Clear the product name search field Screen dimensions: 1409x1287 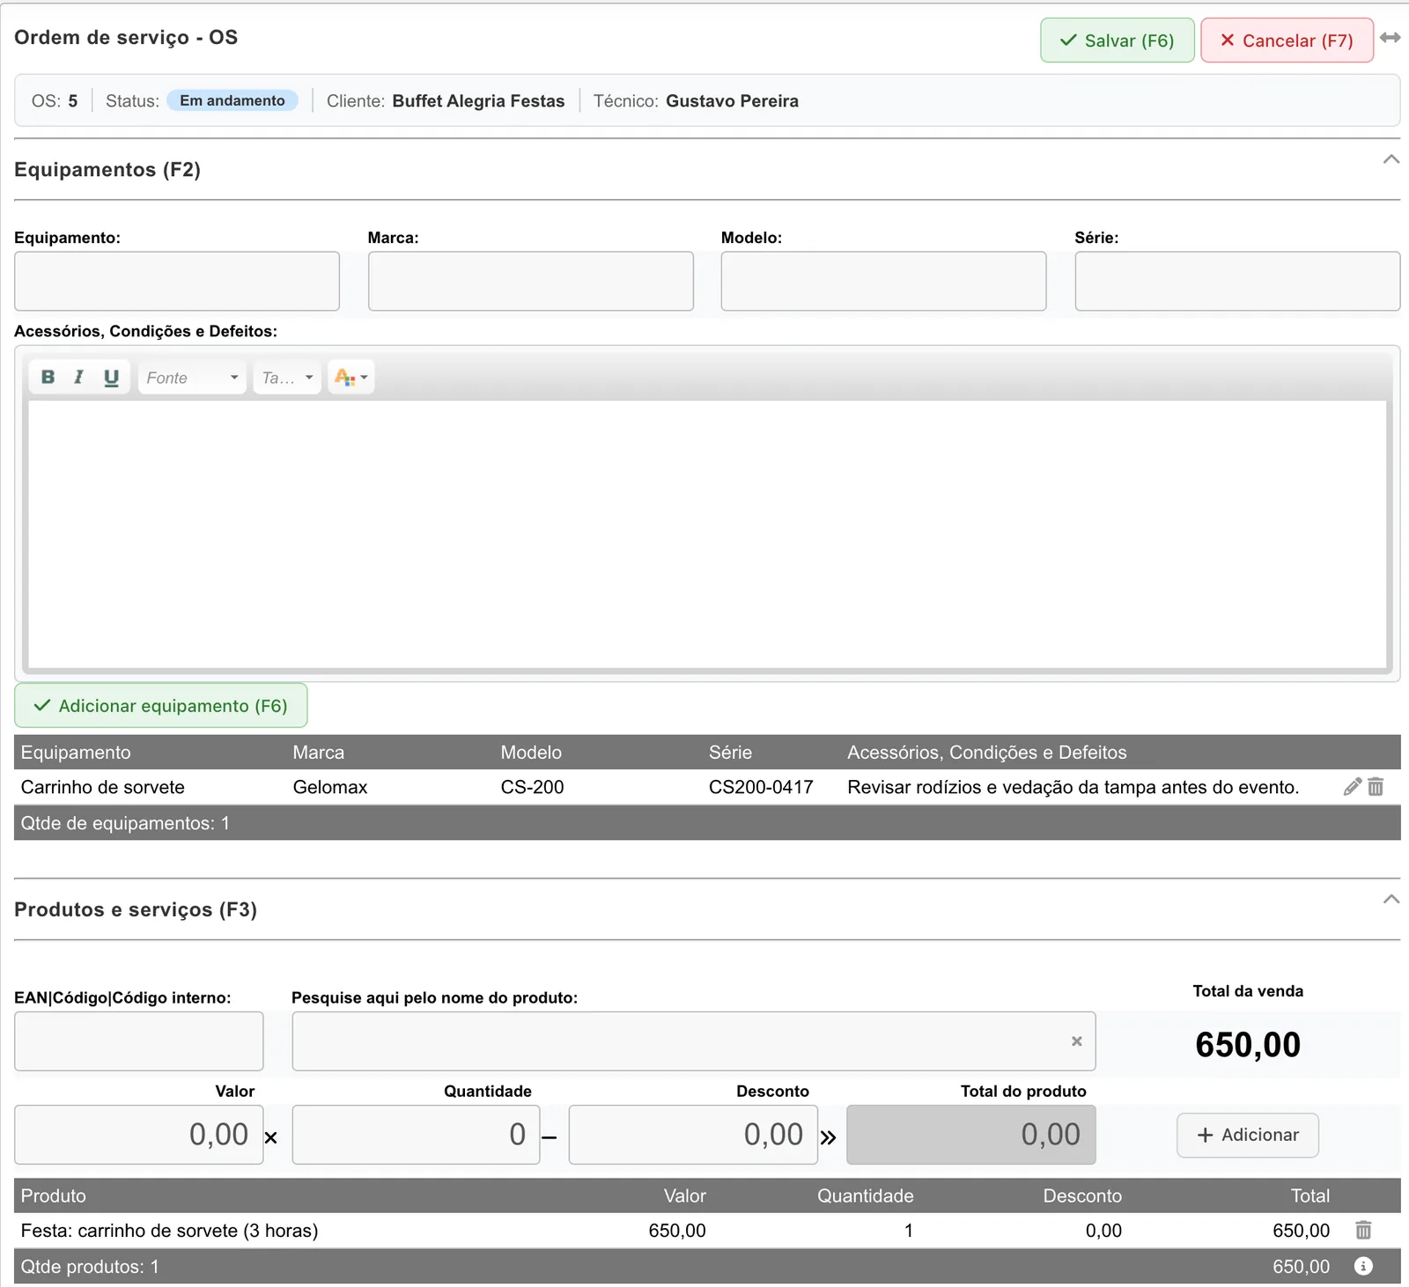[1076, 1041]
